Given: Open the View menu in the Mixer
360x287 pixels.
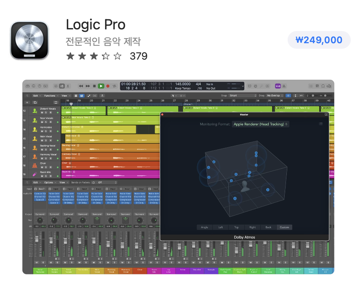Looking at the screenshot, I should click(64, 183).
